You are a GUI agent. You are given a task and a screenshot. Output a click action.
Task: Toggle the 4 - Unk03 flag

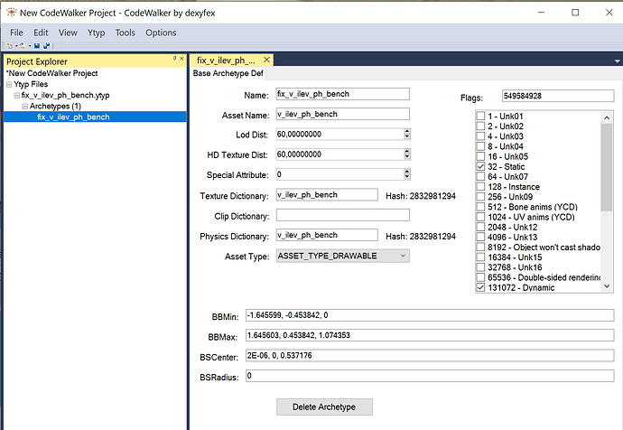pos(480,136)
